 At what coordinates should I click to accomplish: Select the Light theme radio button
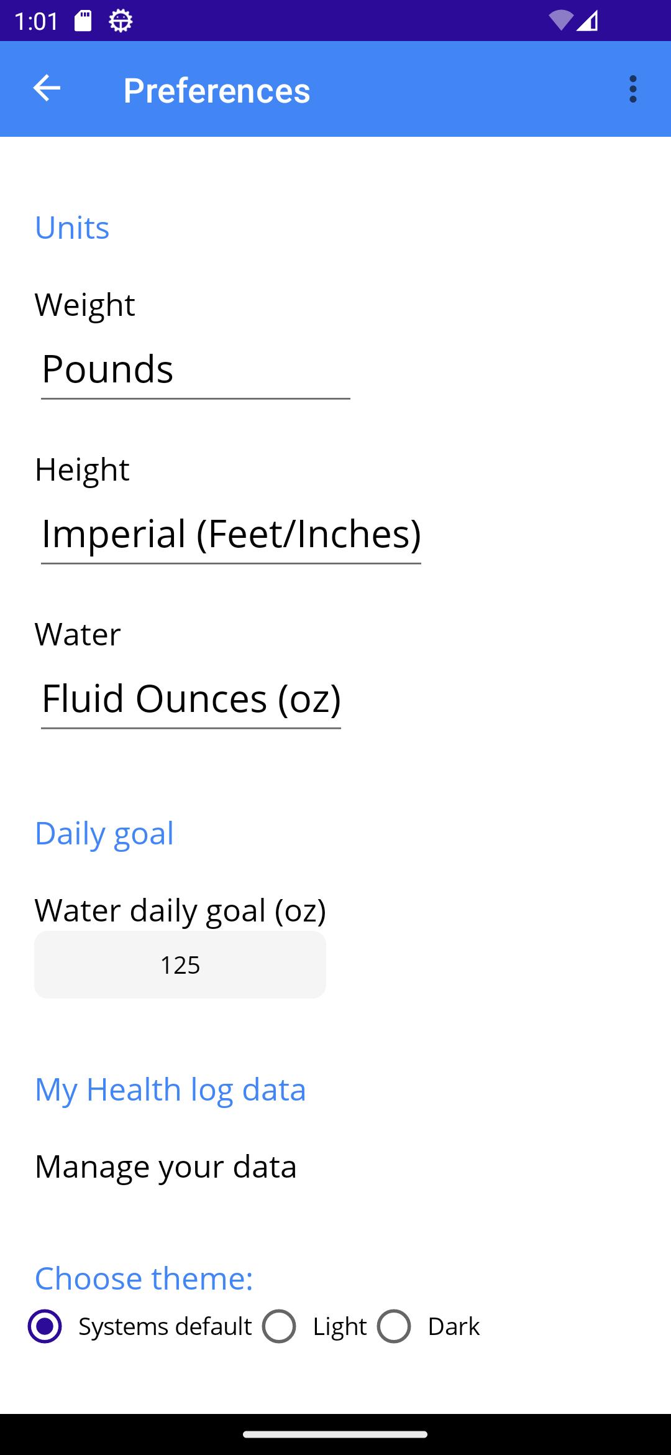click(x=278, y=1326)
